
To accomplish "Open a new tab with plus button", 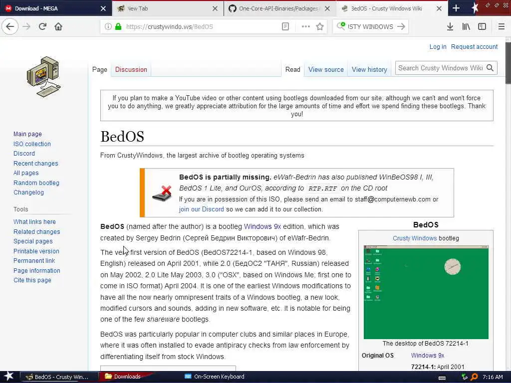I will click(x=456, y=8).
